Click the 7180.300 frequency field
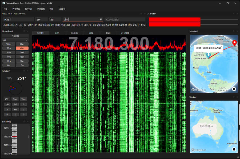 tap(15, 36)
